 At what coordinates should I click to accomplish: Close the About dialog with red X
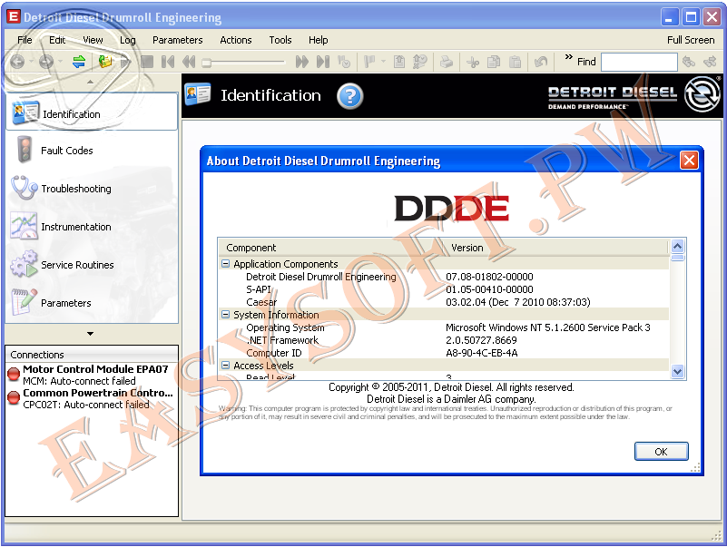(x=690, y=161)
